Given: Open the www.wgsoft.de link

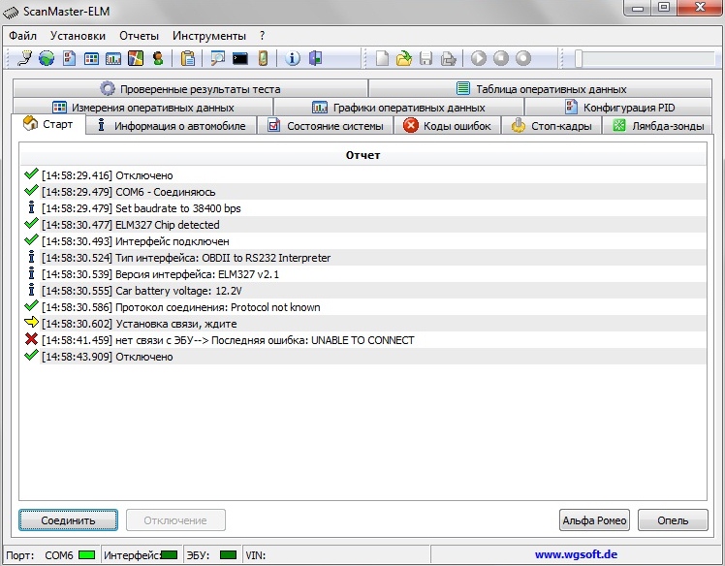Looking at the screenshot, I should click(x=577, y=555).
